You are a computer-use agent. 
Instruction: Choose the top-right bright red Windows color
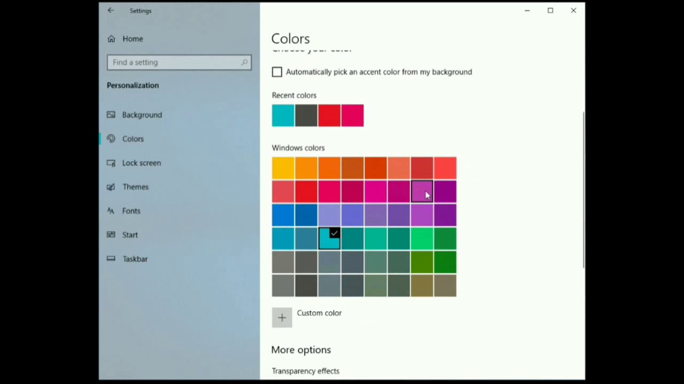click(x=445, y=168)
